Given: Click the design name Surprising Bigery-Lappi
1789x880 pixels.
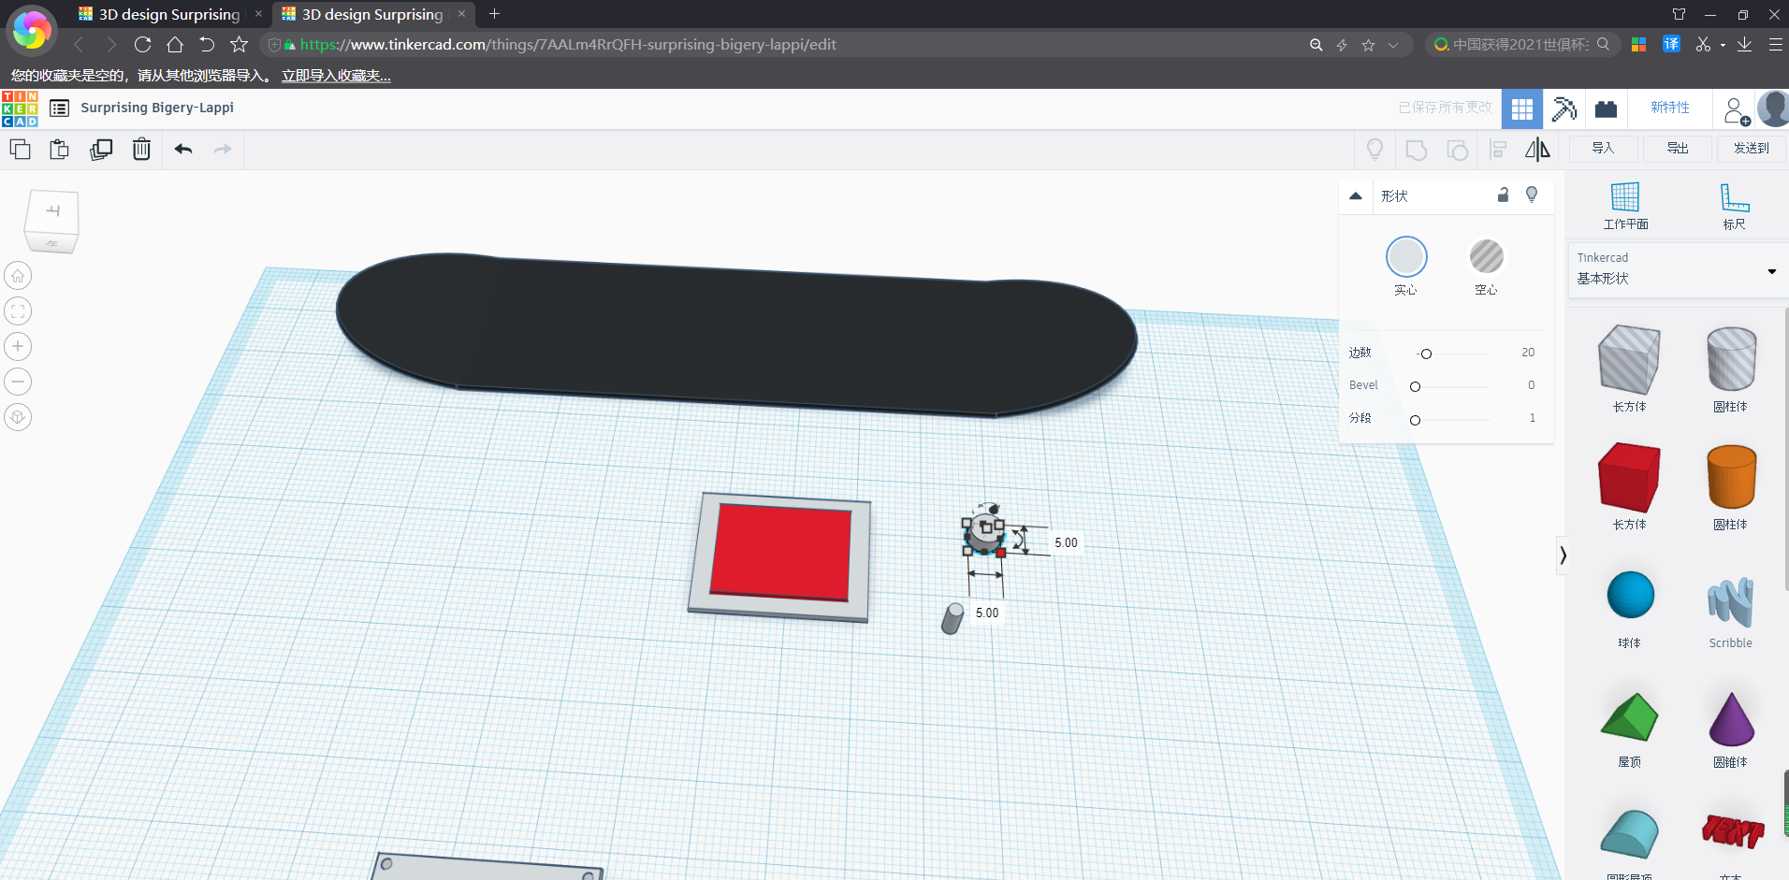Looking at the screenshot, I should click(x=157, y=108).
